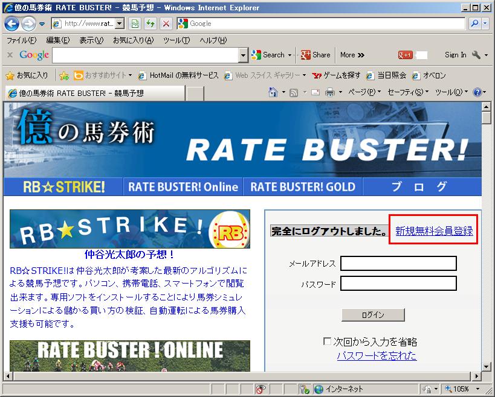The height and width of the screenshot is (397, 495).
Task: Open オベロン favorite link
Action: pyautogui.click(x=429, y=75)
